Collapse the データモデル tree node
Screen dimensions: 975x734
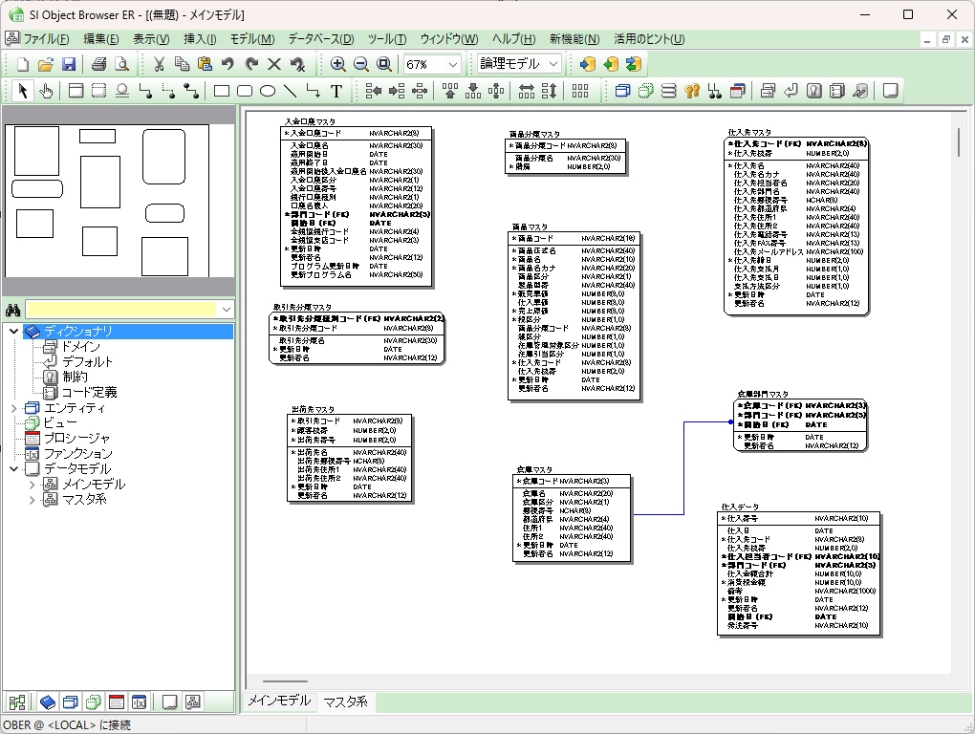tap(13, 469)
